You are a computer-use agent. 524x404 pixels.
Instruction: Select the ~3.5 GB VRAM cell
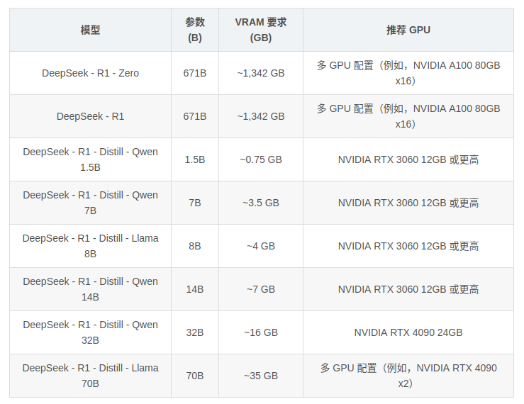(261, 203)
